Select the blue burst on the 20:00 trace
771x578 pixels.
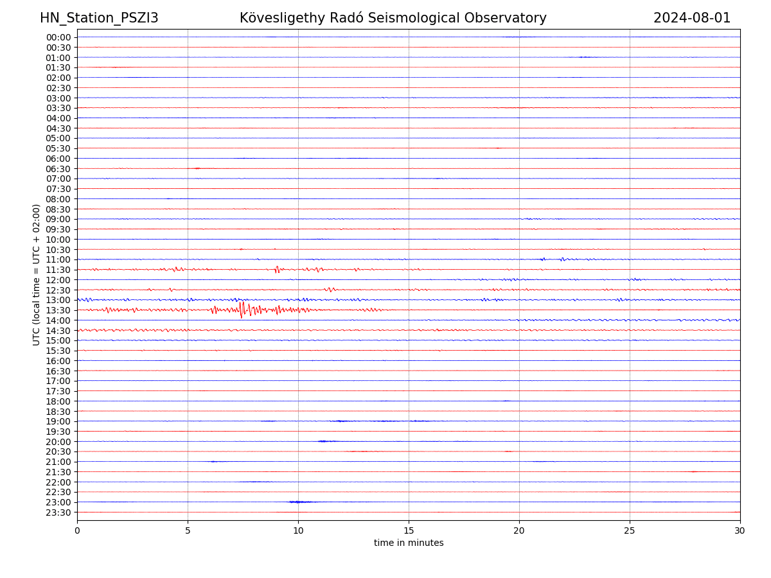(x=325, y=441)
